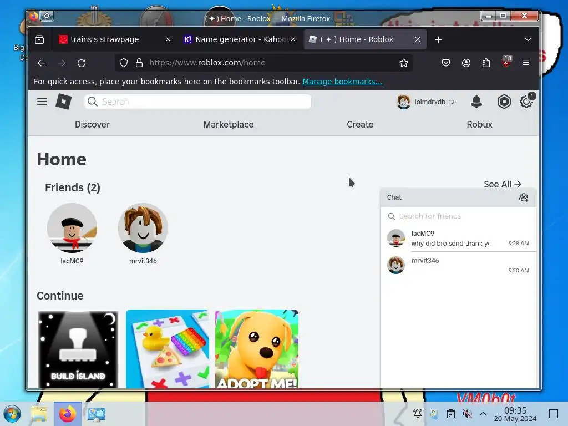Click the Search for friends field

pos(458,216)
